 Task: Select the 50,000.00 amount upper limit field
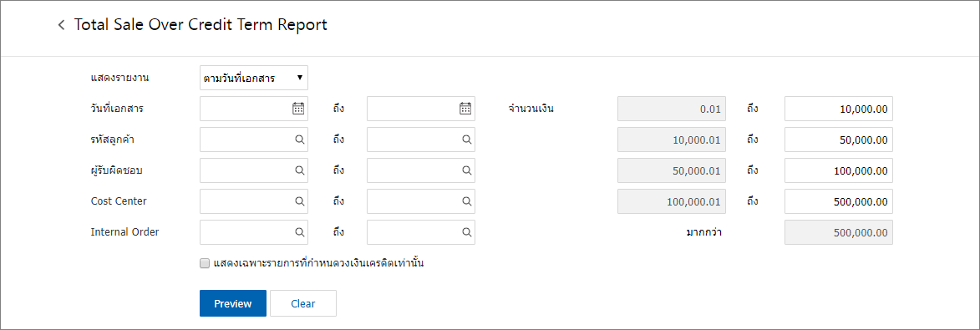click(839, 140)
